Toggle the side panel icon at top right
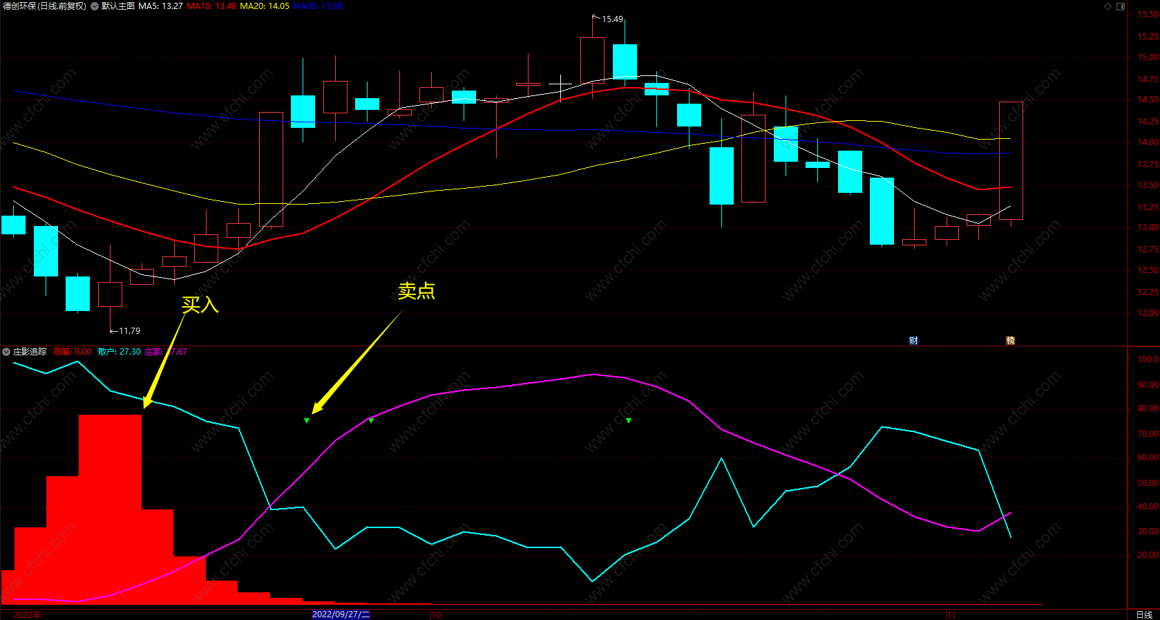 (x=1121, y=6)
